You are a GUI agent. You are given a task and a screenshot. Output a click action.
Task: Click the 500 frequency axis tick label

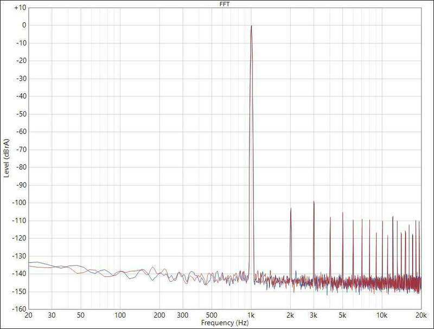tap(212, 315)
